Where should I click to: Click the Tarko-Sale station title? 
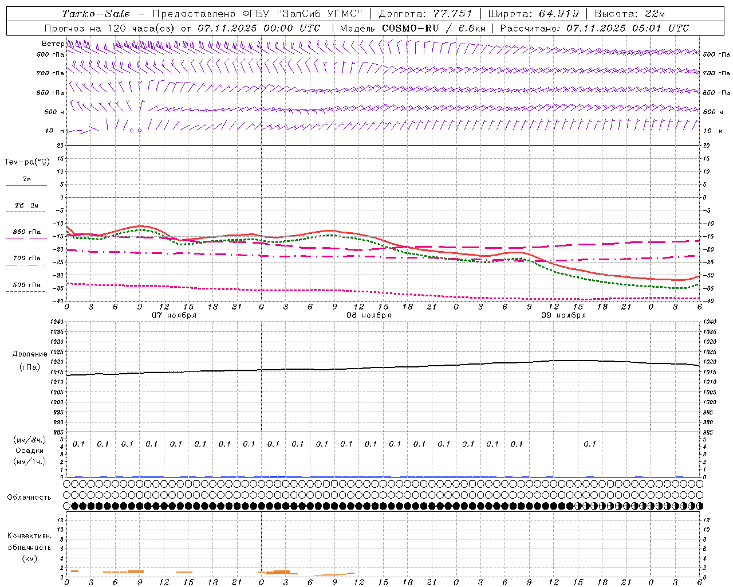(96, 14)
